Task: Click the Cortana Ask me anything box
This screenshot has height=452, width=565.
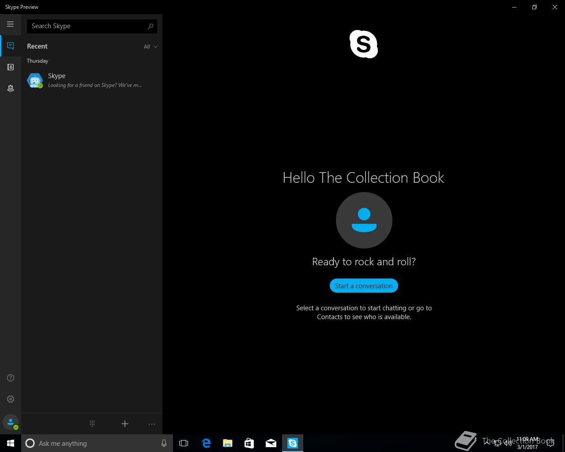Action: [97, 443]
